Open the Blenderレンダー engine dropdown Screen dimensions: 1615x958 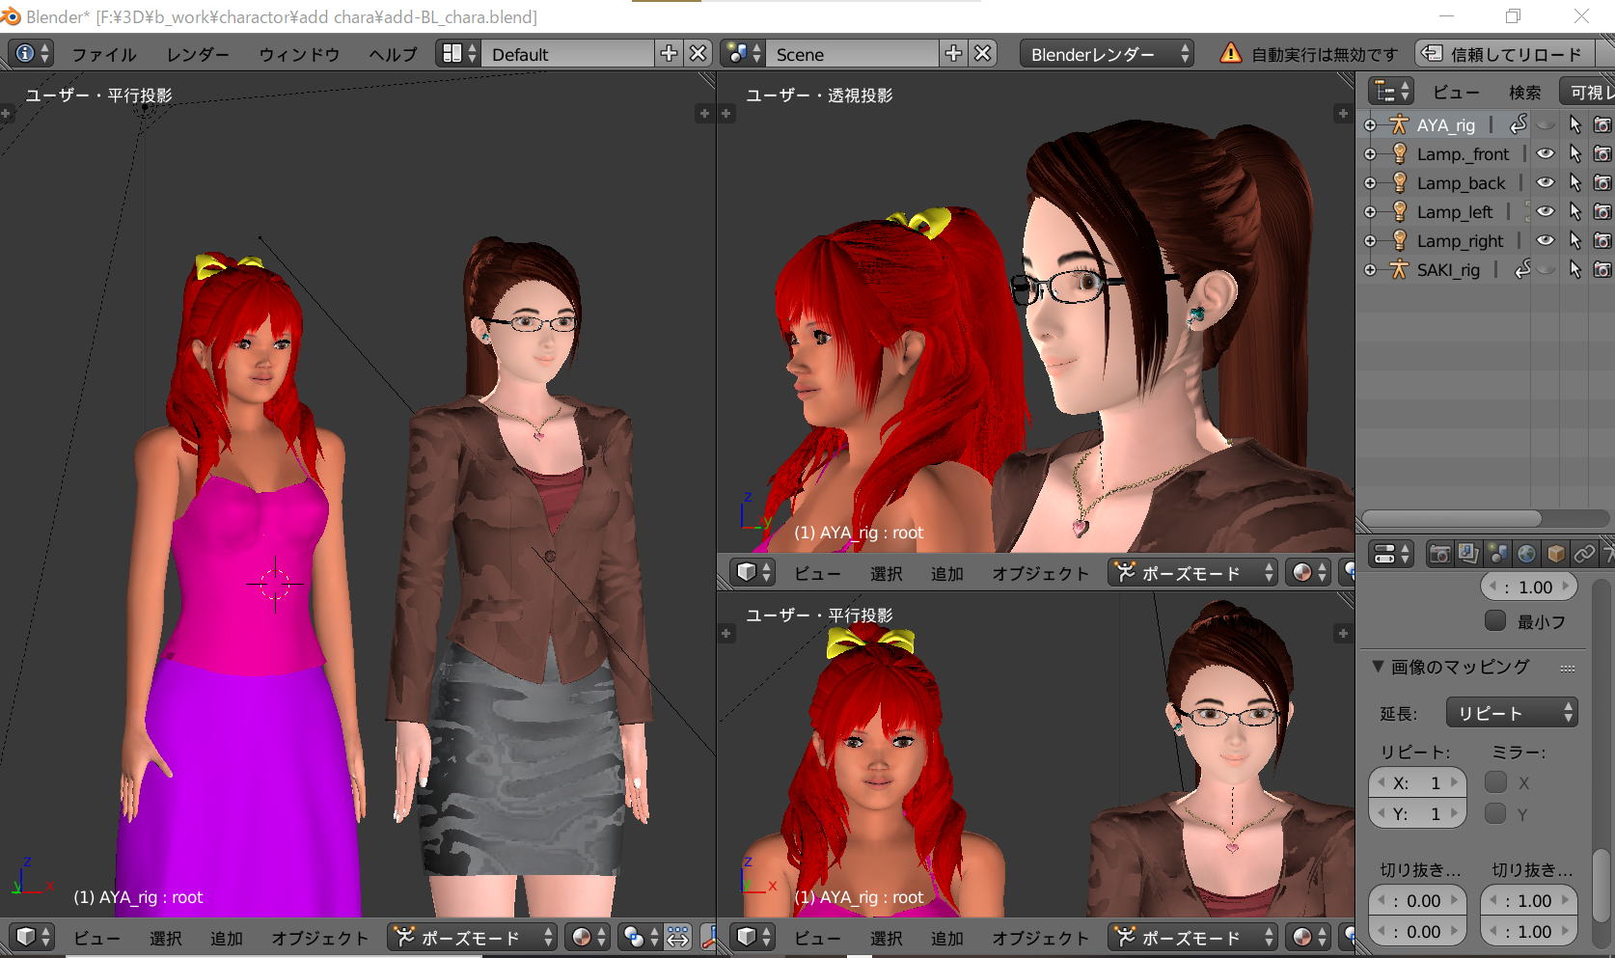[1107, 54]
